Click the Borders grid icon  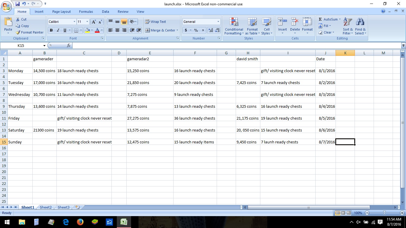(76, 30)
